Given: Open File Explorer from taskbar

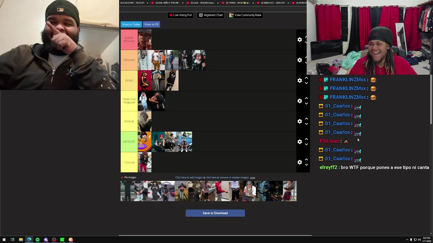Looking at the screenshot, I should [21, 240].
